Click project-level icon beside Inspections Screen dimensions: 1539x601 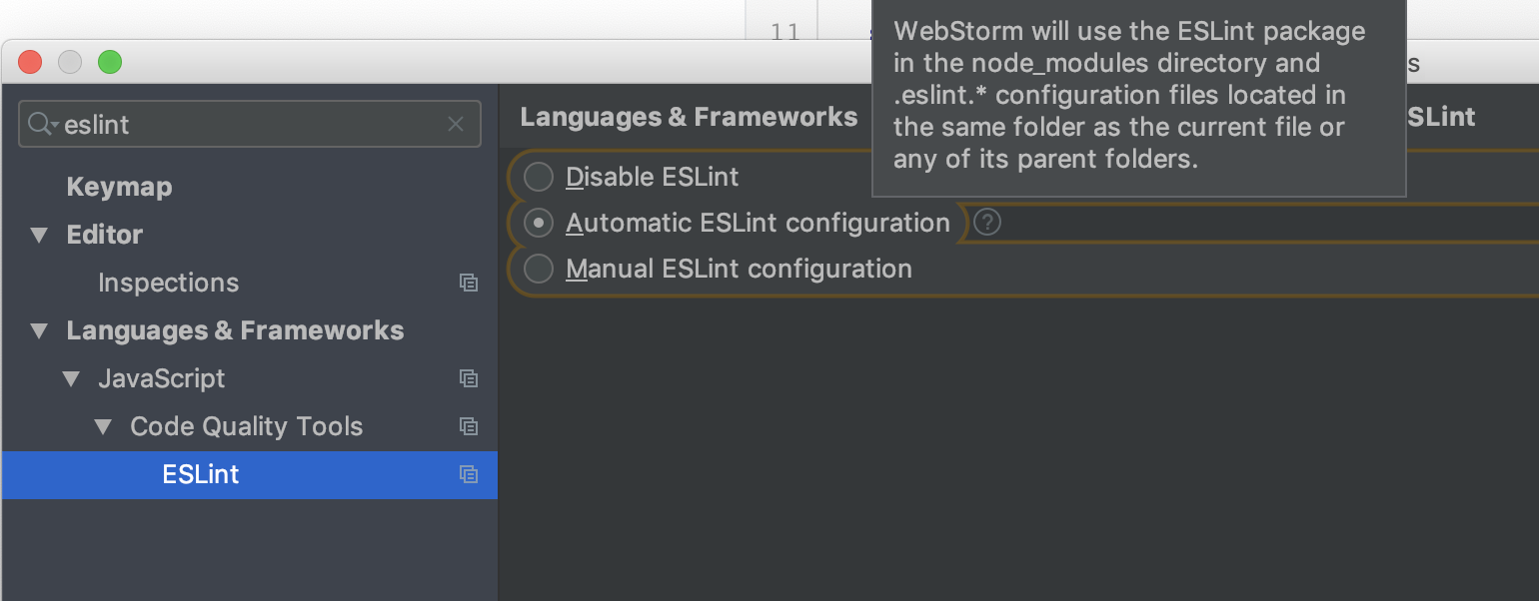point(468,283)
